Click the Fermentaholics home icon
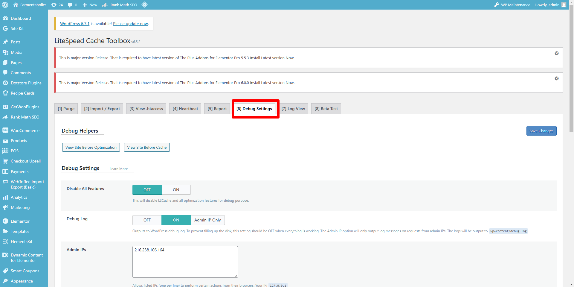The width and height of the screenshot is (574, 287). (x=16, y=5)
